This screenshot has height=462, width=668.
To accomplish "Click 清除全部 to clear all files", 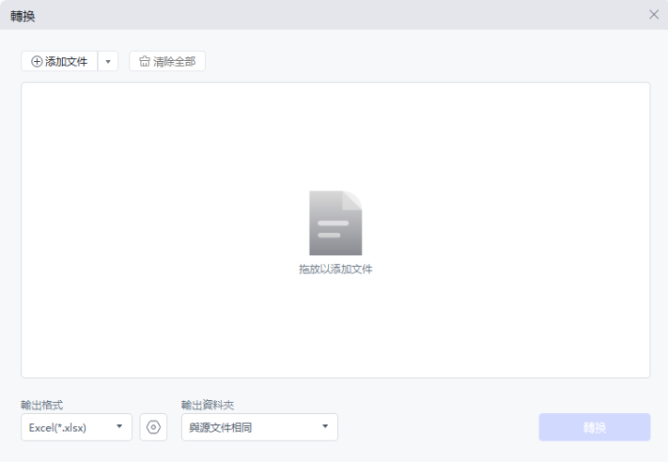I will pyautogui.click(x=167, y=61).
